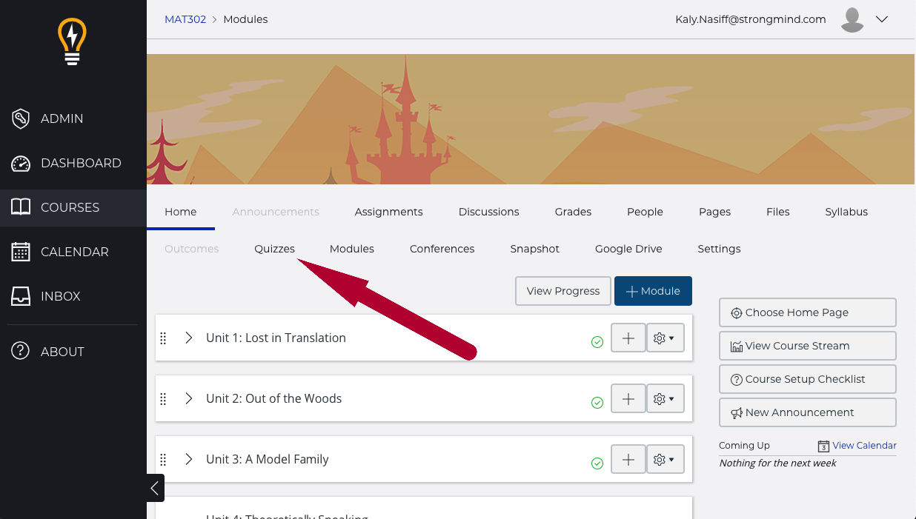Click the Calendar icon in sidebar
Image resolution: width=916 pixels, height=519 pixels.
pos(21,252)
